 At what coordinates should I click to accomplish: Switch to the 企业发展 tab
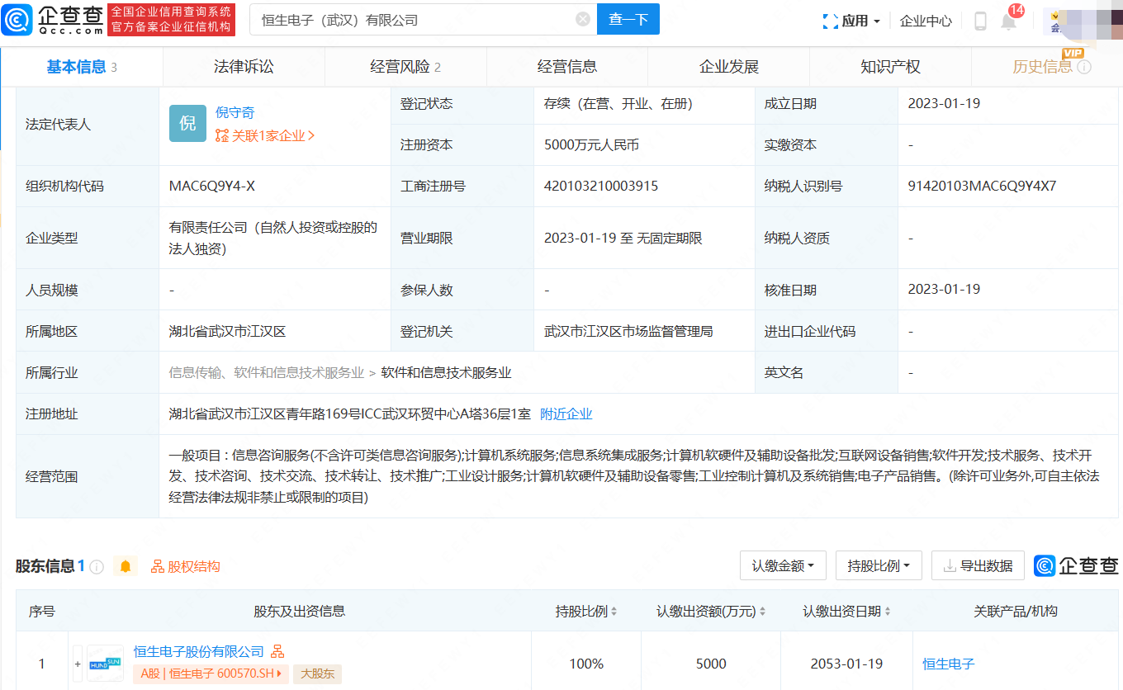pos(729,67)
